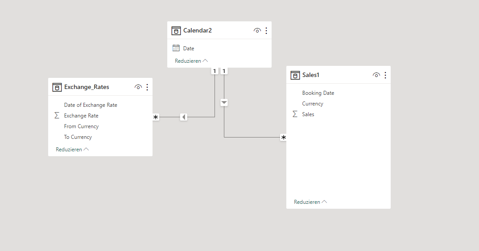Click the Calendar2 table title

(197, 31)
